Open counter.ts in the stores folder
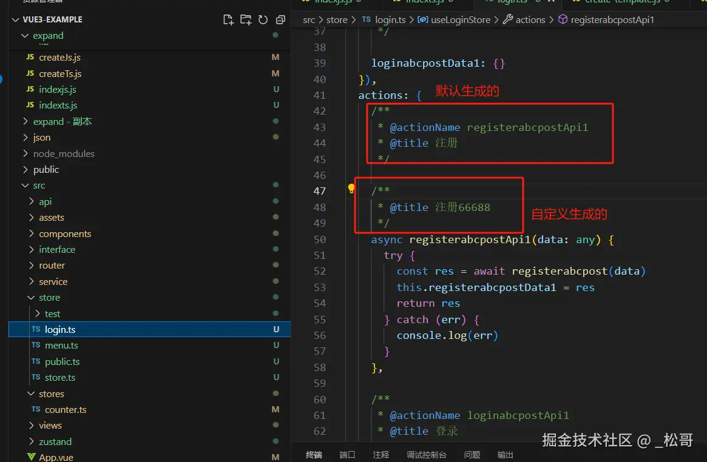 coord(65,410)
